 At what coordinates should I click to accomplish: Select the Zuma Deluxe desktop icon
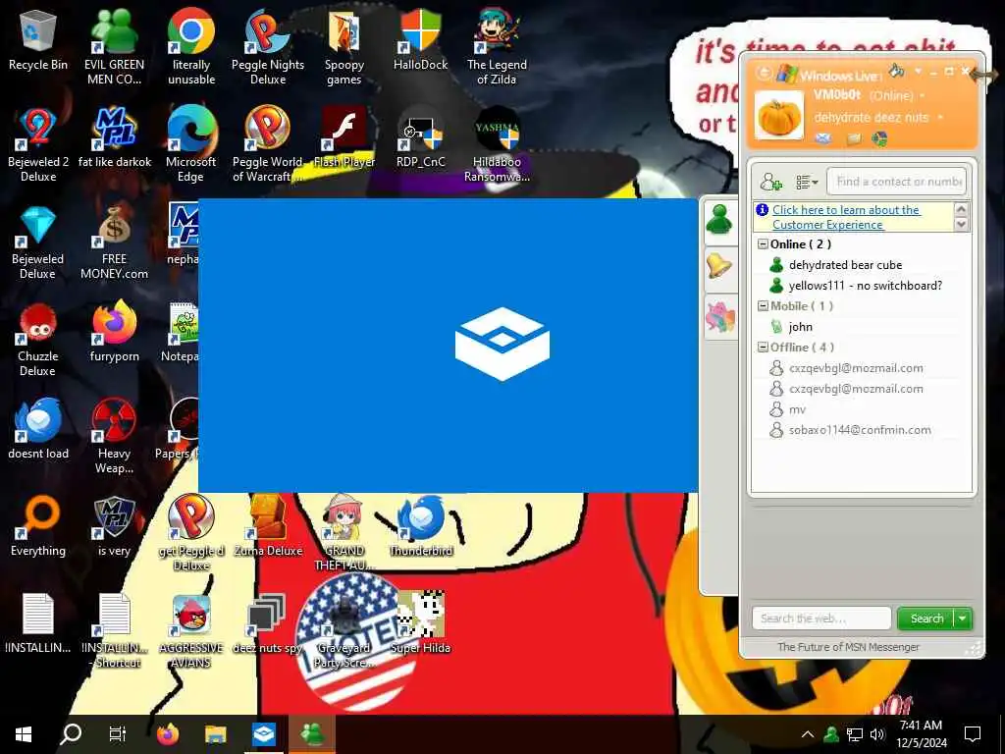268,527
